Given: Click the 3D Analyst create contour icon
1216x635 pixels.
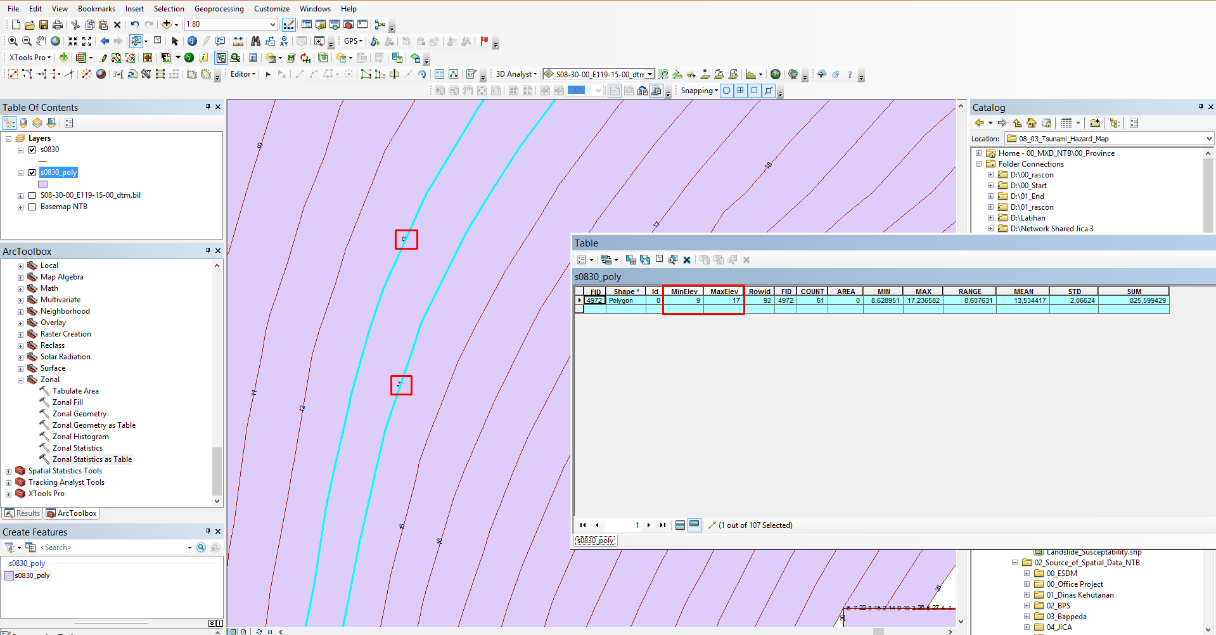Looking at the screenshot, I should point(663,74).
